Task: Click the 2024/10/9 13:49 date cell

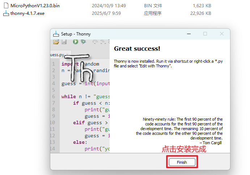Action: tap(109, 6)
